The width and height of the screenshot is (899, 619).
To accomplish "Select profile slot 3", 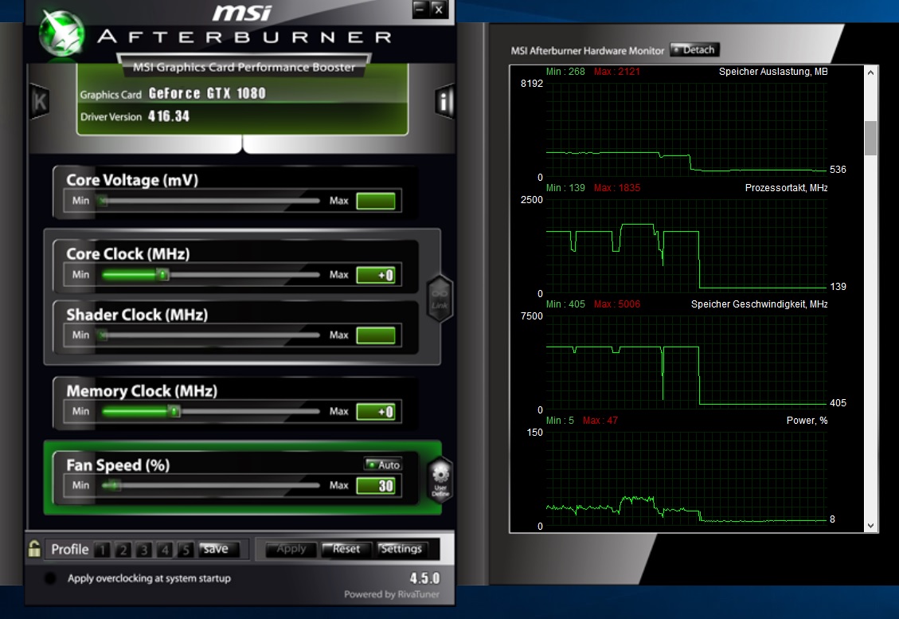I will point(144,550).
